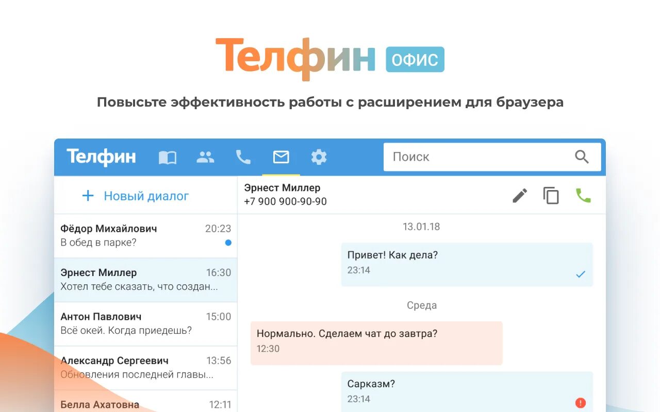This screenshot has height=412, width=660.
Task: Open settings gear icon
Action: tap(319, 157)
